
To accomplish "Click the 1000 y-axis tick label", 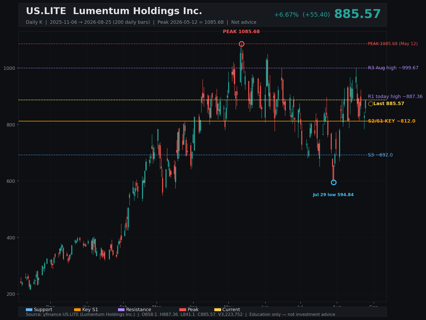I will [9, 68].
